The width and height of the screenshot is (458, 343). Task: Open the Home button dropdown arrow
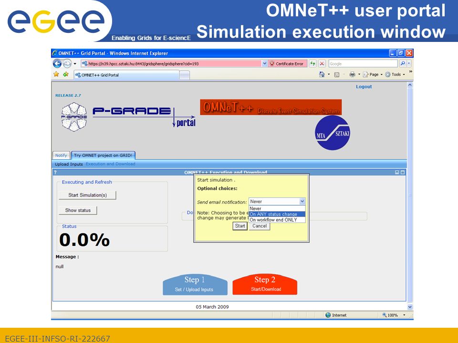click(x=329, y=74)
